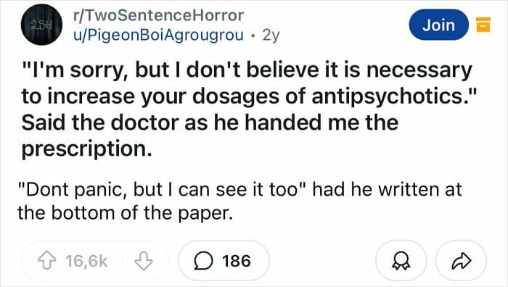
Task: Click the "Said the doctor" title line
Action: [x=210, y=122]
